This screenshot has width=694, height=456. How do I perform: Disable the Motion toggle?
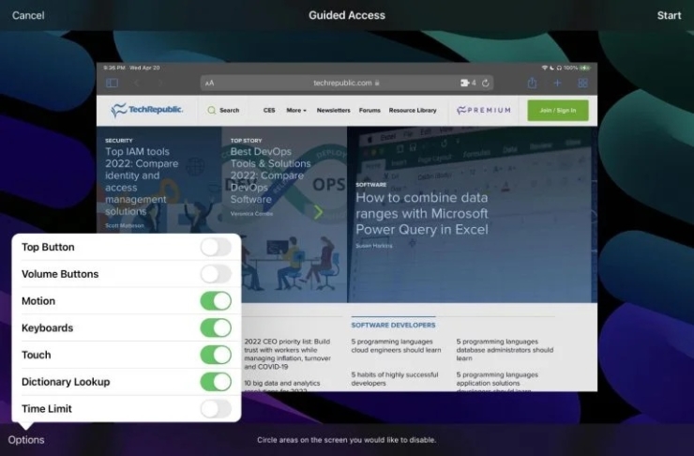point(215,301)
